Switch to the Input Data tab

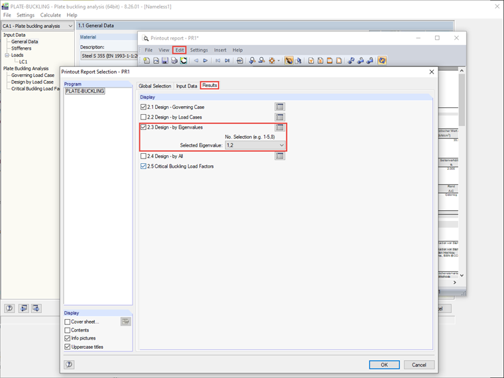[186, 86]
